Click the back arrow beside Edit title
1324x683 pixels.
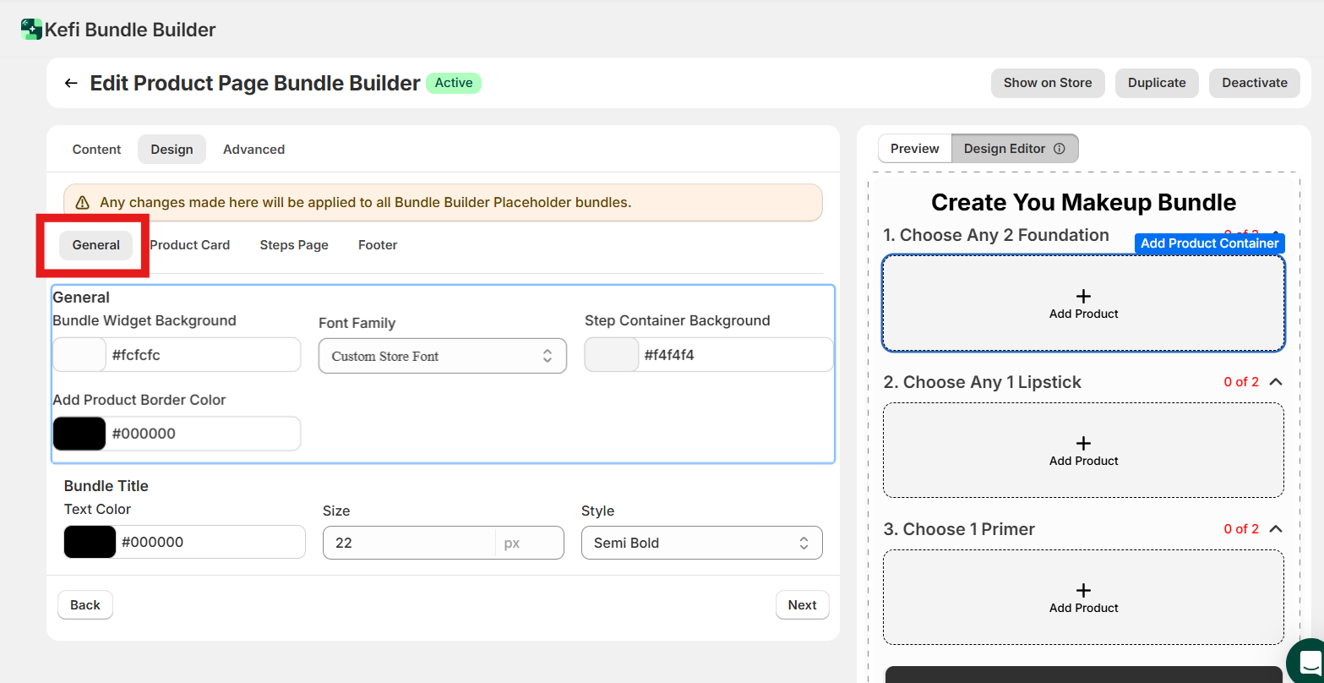[71, 83]
